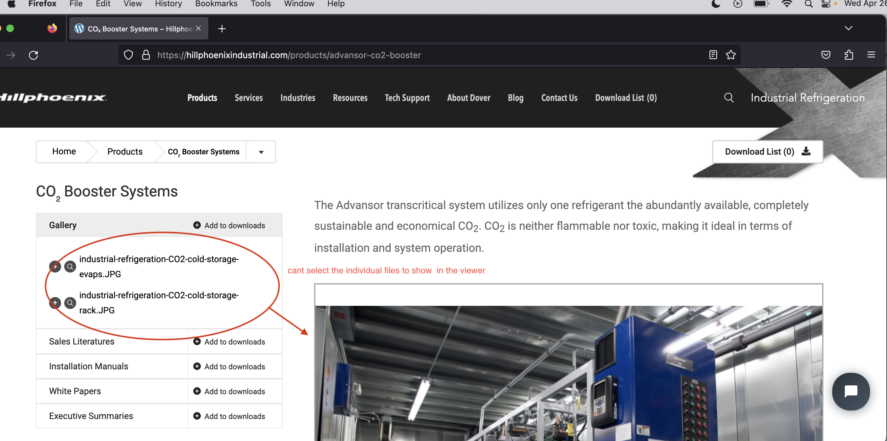
Task: Reload the current page
Action: pos(33,55)
